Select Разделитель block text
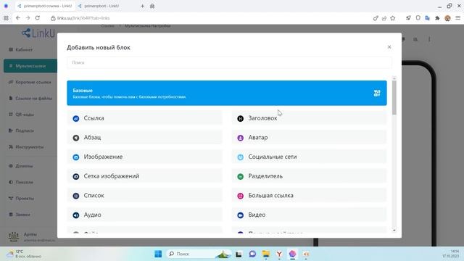The width and height of the screenshot is (464, 261). pyautogui.click(x=265, y=176)
